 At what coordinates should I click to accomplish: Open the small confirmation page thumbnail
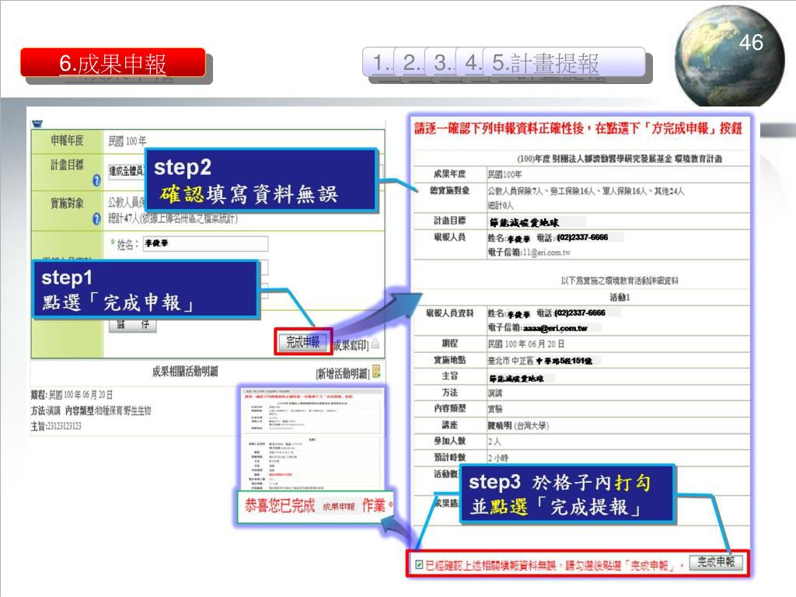click(312, 439)
